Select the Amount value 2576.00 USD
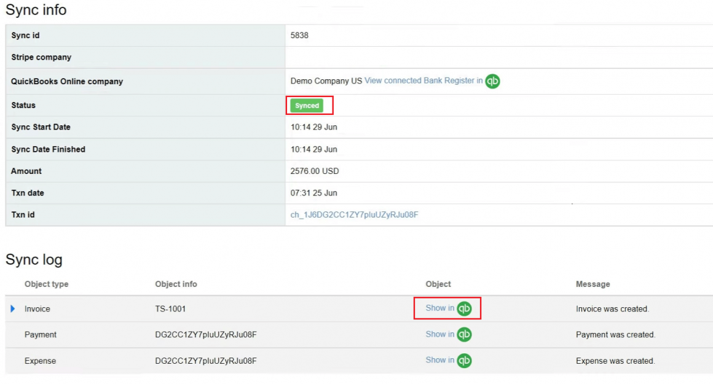 tap(316, 171)
